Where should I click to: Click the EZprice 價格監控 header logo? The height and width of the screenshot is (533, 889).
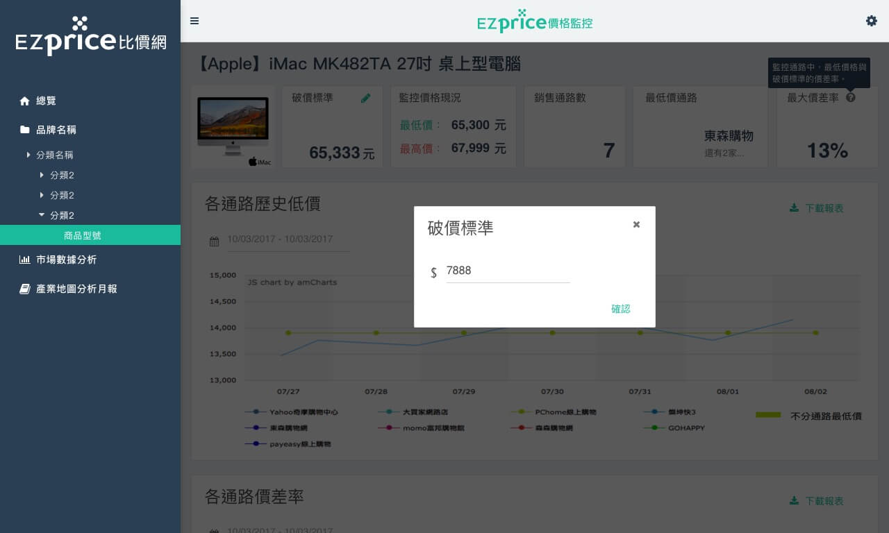coord(535,22)
